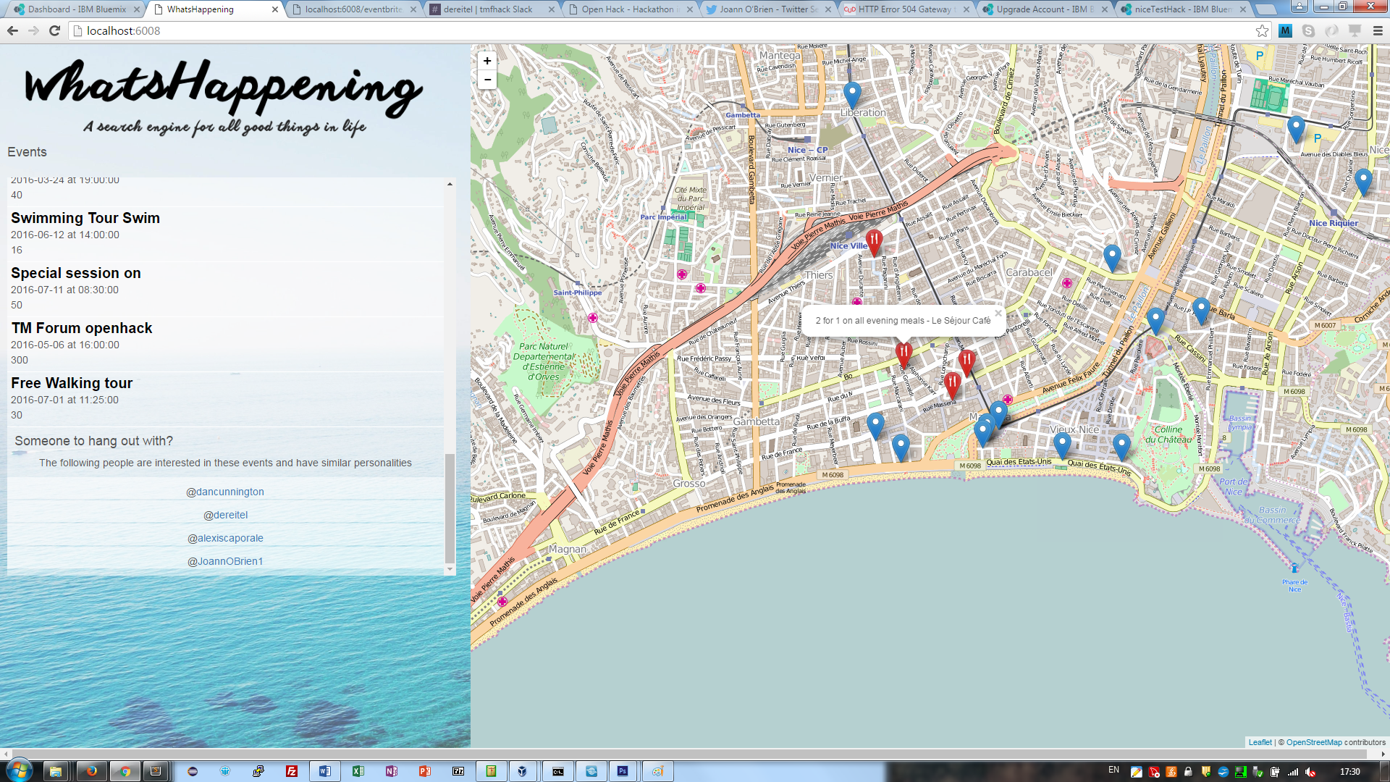Open the OpenStreetMap attribution link

(x=1313, y=742)
